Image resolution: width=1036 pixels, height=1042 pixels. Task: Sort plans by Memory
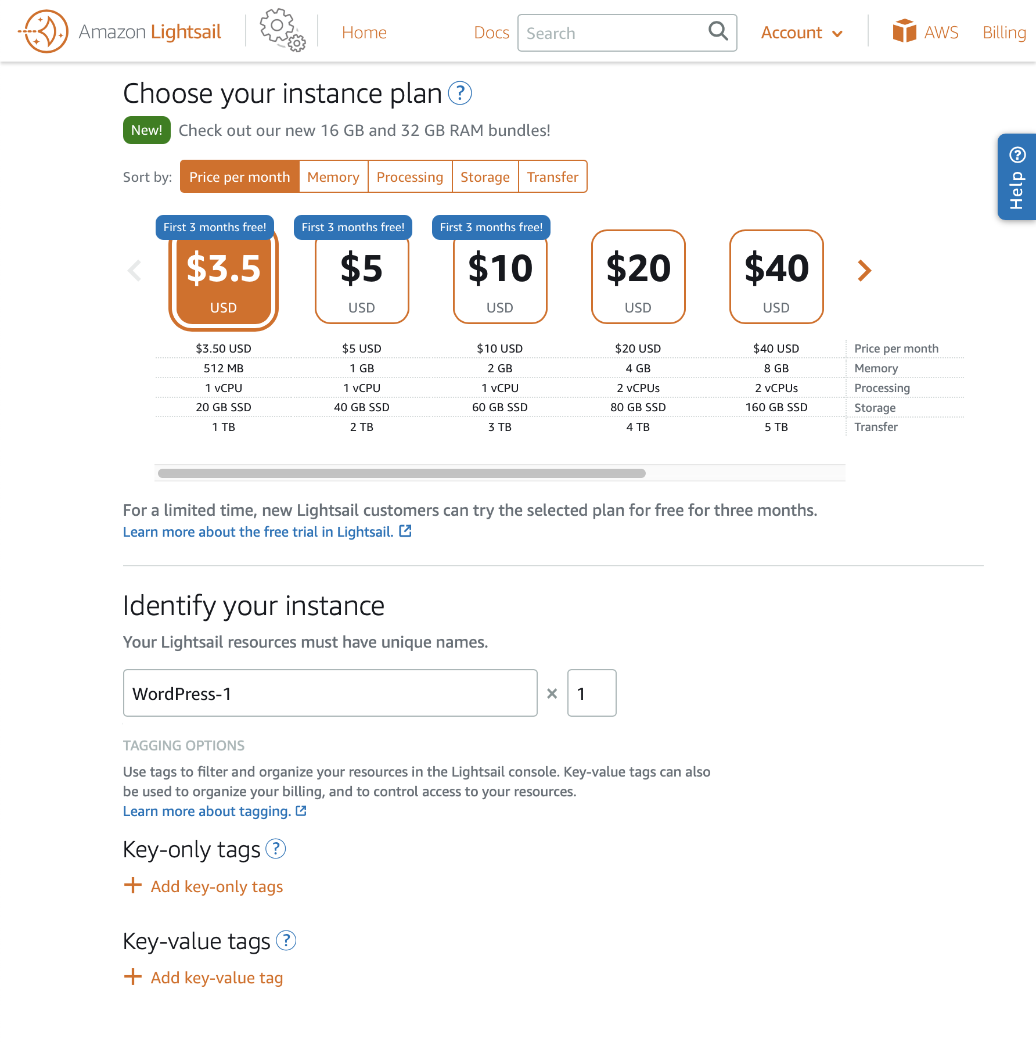tap(333, 177)
